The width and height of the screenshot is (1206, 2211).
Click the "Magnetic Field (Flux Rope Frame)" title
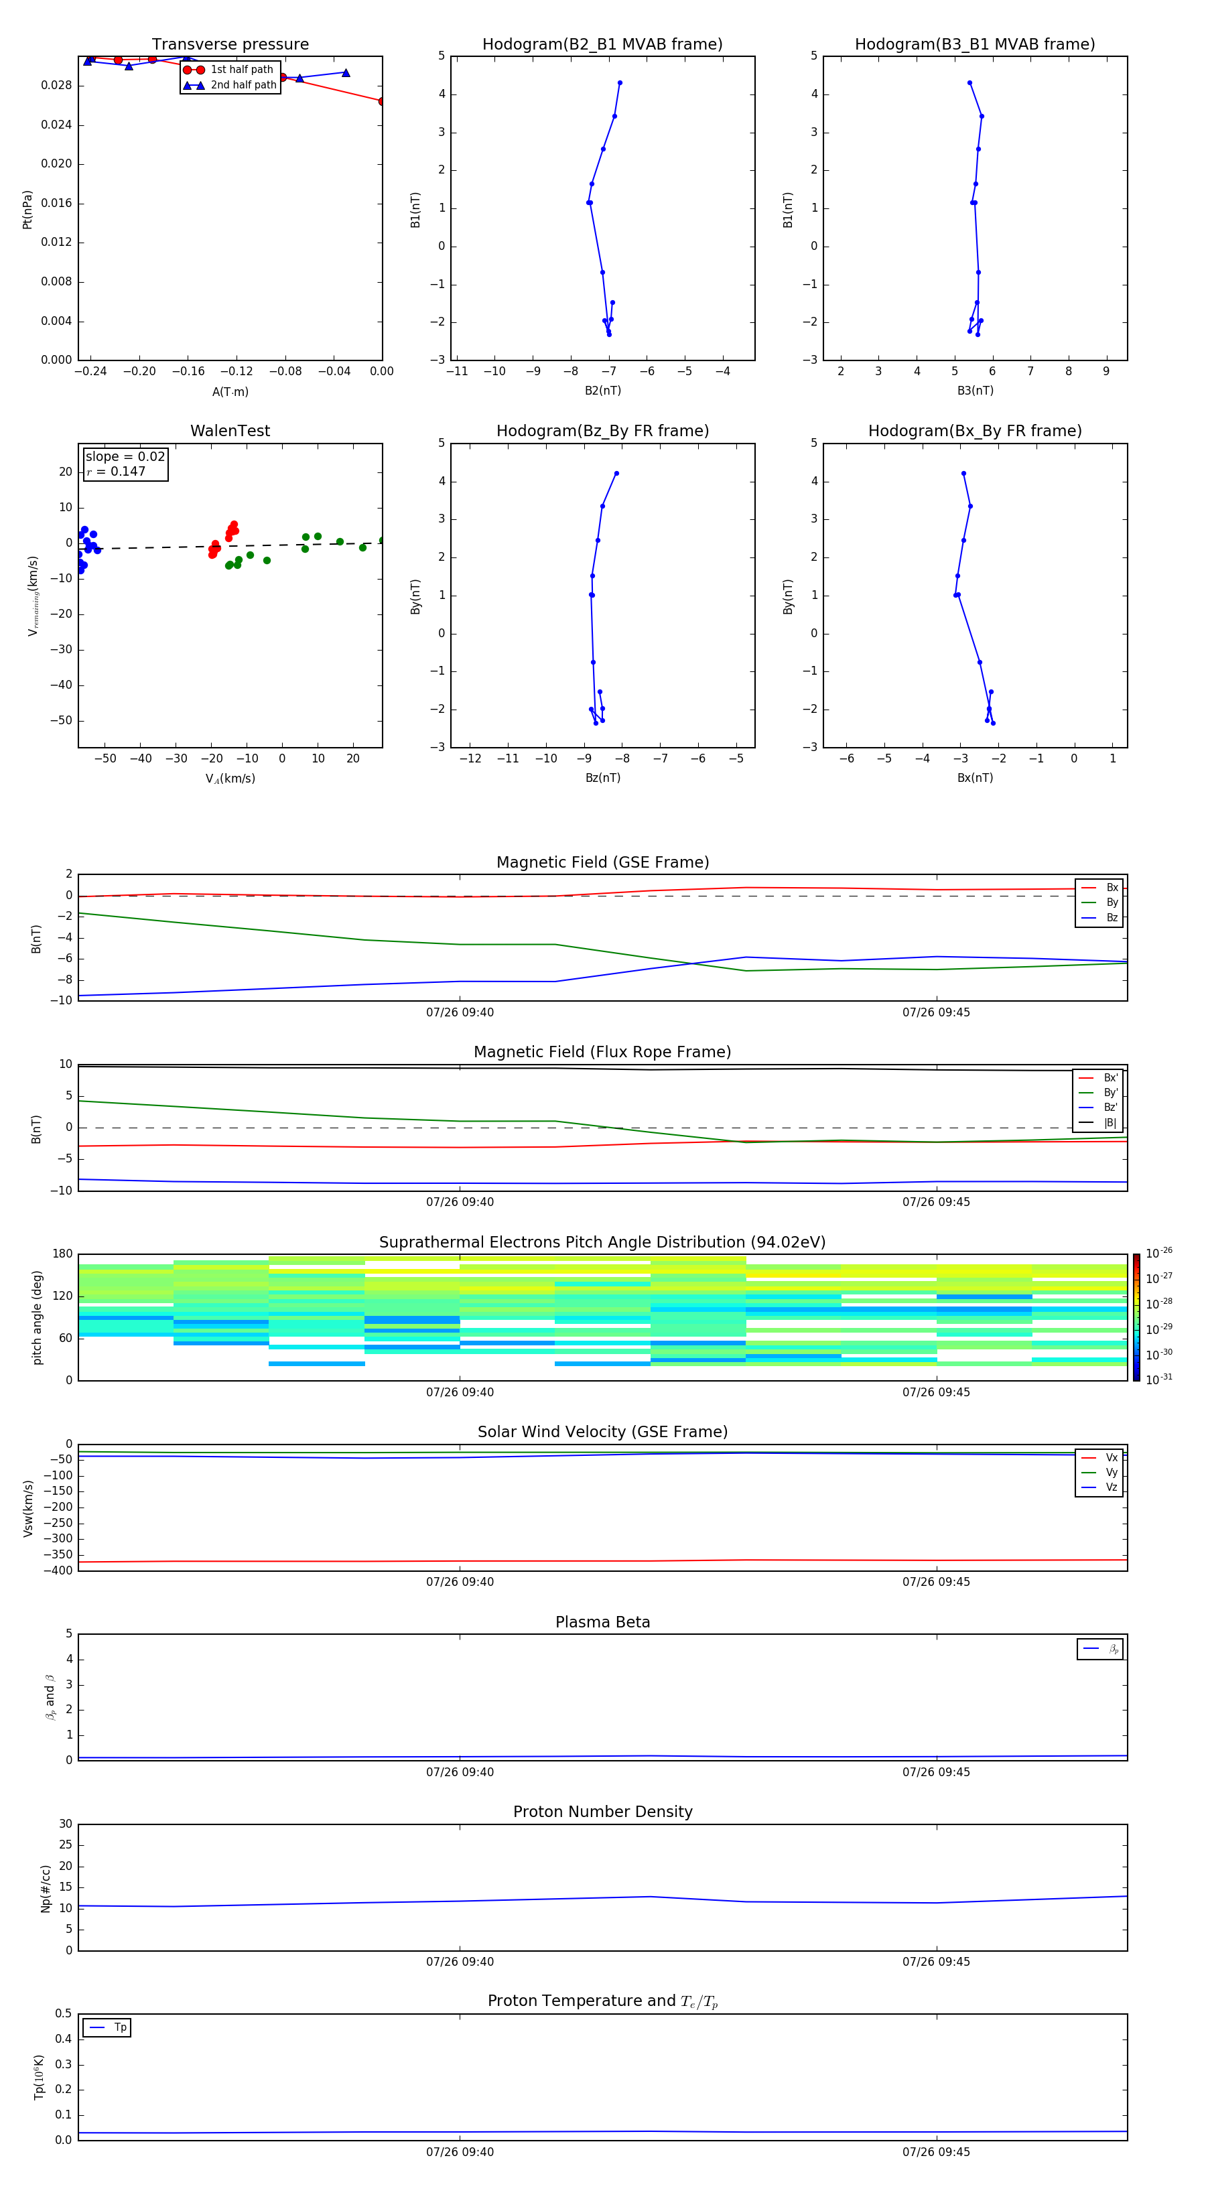pyautogui.click(x=602, y=1053)
